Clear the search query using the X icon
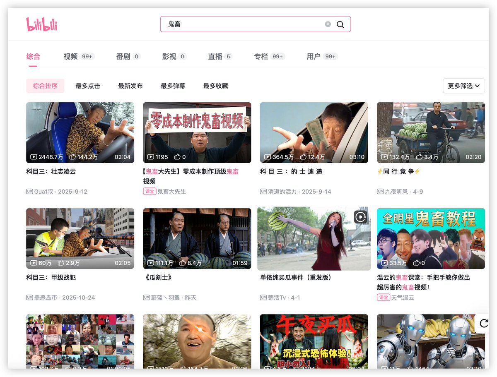Viewport: 497px width, 377px height. click(328, 24)
